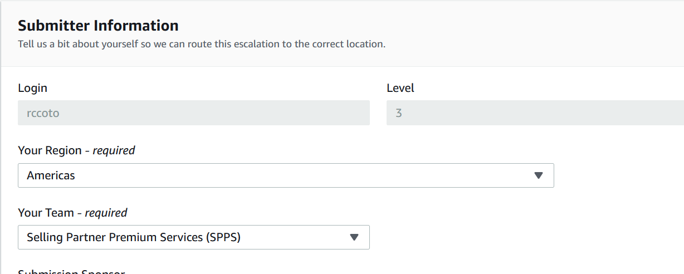Click the number 3 in the Level box
The image size is (684, 274).
click(x=399, y=113)
